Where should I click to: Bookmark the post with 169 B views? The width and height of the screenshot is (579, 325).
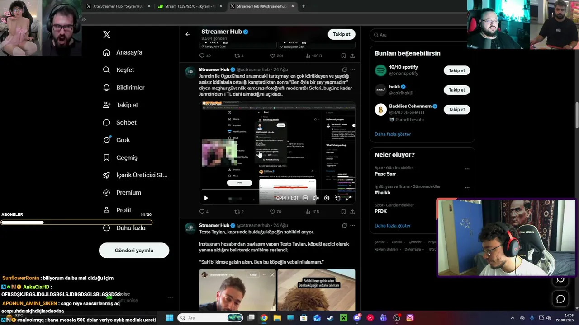pos(343,56)
